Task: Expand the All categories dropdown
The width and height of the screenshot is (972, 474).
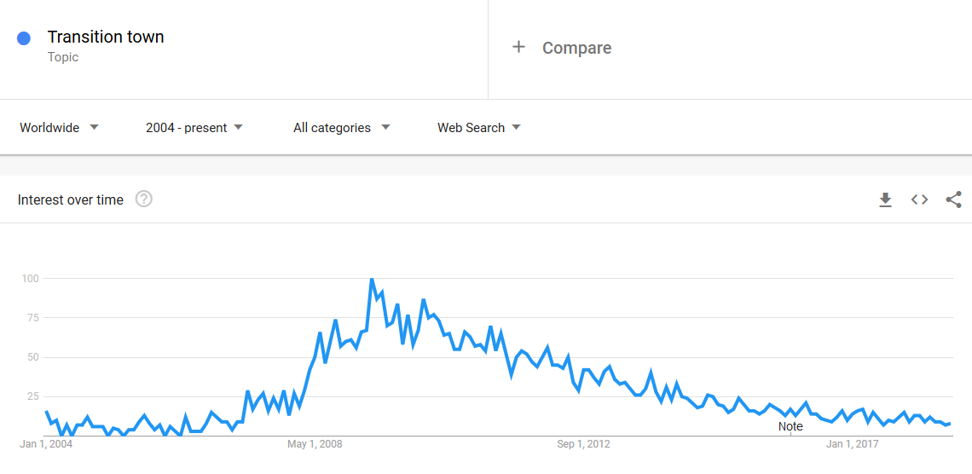Action: coord(342,128)
